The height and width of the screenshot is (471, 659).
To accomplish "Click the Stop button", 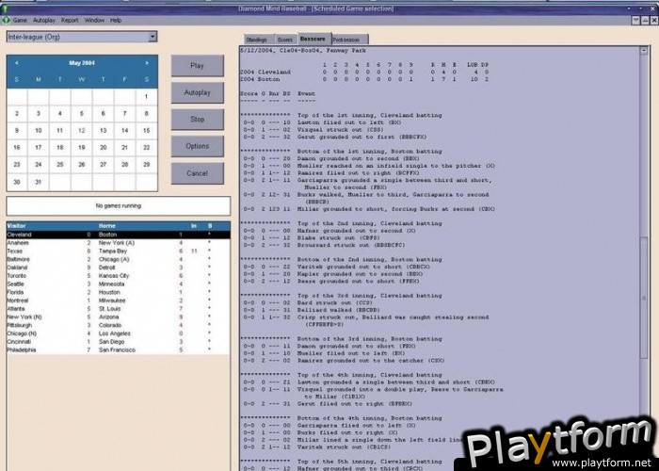I will [197, 120].
